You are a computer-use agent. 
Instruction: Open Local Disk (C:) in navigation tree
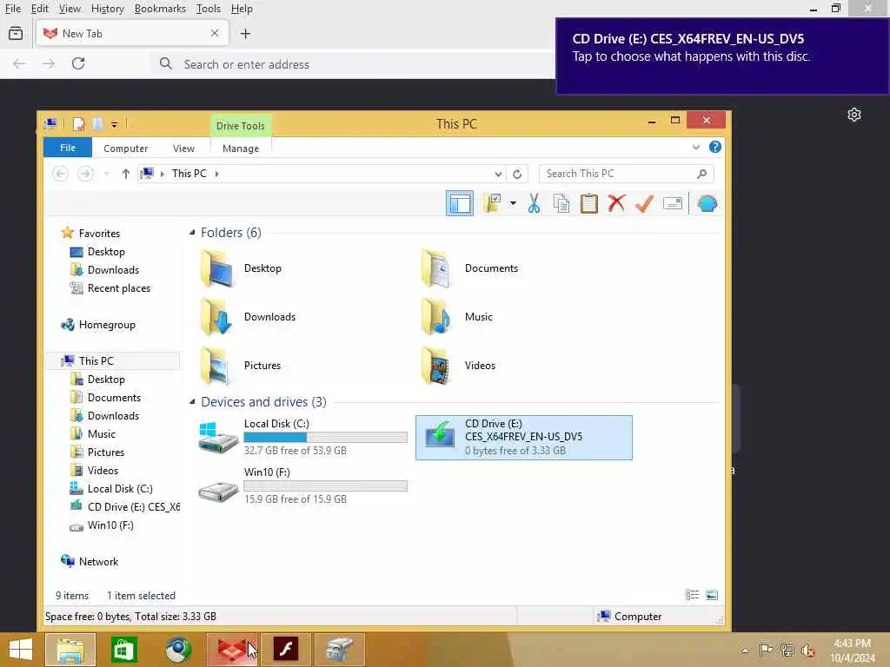pyautogui.click(x=111, y=488)
